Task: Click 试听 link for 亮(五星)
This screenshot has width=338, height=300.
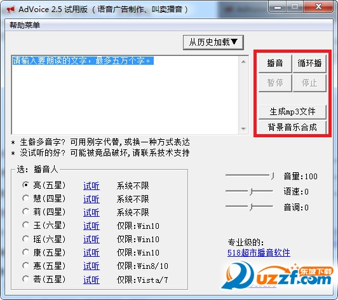Action: click(91, 186)
